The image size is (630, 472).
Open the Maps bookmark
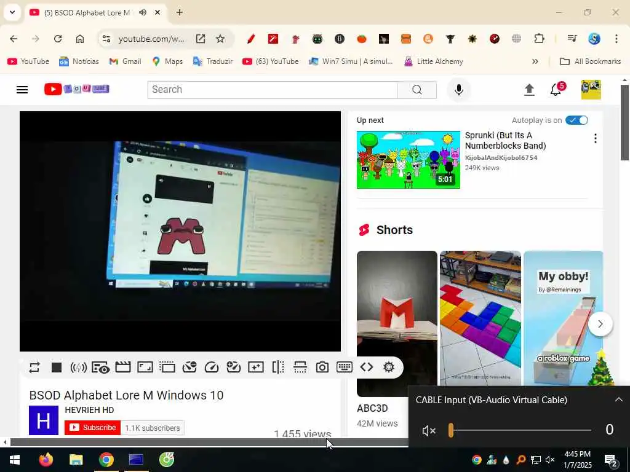(x=167, y=61)
